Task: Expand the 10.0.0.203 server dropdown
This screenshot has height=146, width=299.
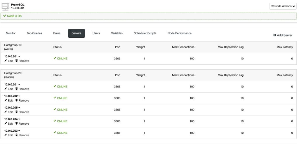Action: click(x=19, y=131)
